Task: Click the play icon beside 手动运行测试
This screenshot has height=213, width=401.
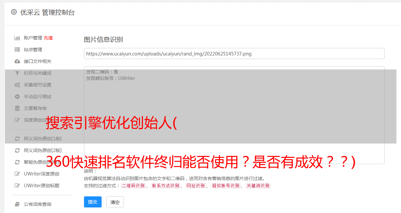Action: [x=17, y=97]
